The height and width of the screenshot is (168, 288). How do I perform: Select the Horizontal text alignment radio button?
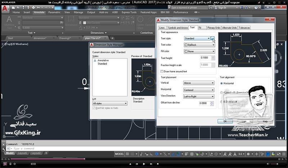[221, 83]
